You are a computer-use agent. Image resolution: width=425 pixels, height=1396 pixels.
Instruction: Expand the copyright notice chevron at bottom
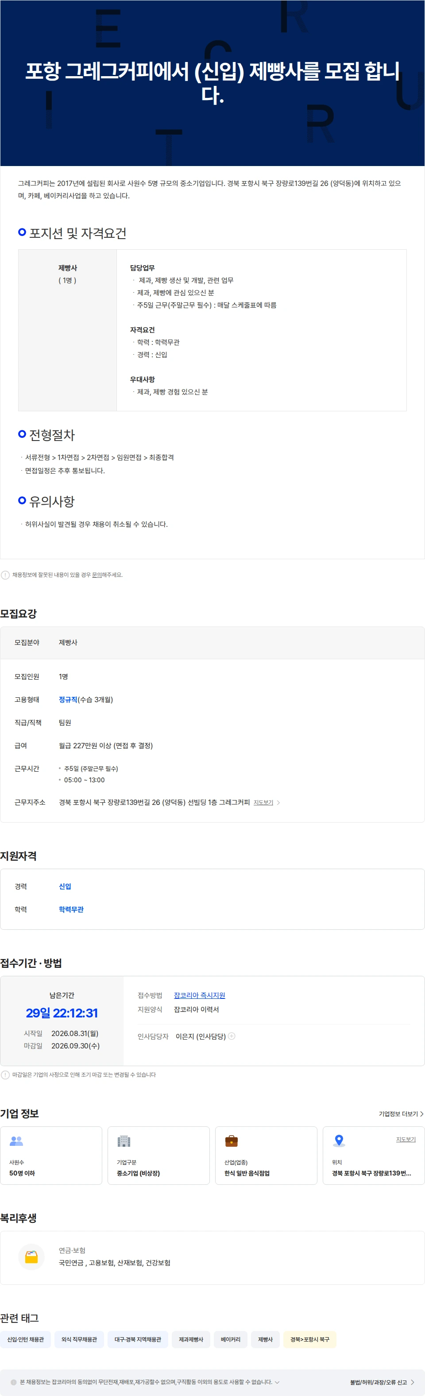point(278,1382)
